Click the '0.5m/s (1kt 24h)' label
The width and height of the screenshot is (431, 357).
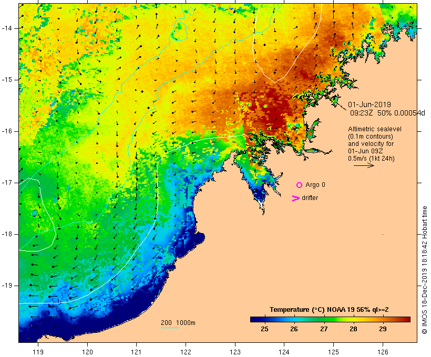[x=371, y=159]
